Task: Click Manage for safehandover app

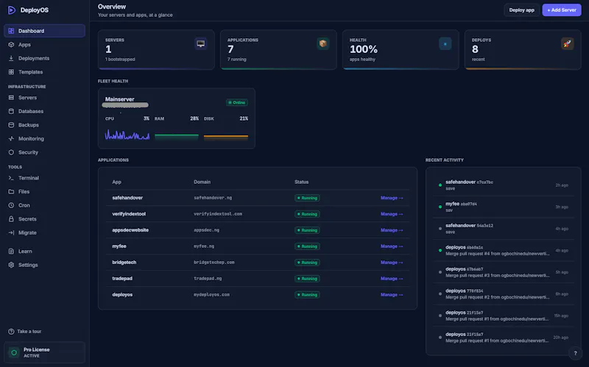Action: [392, 198]
